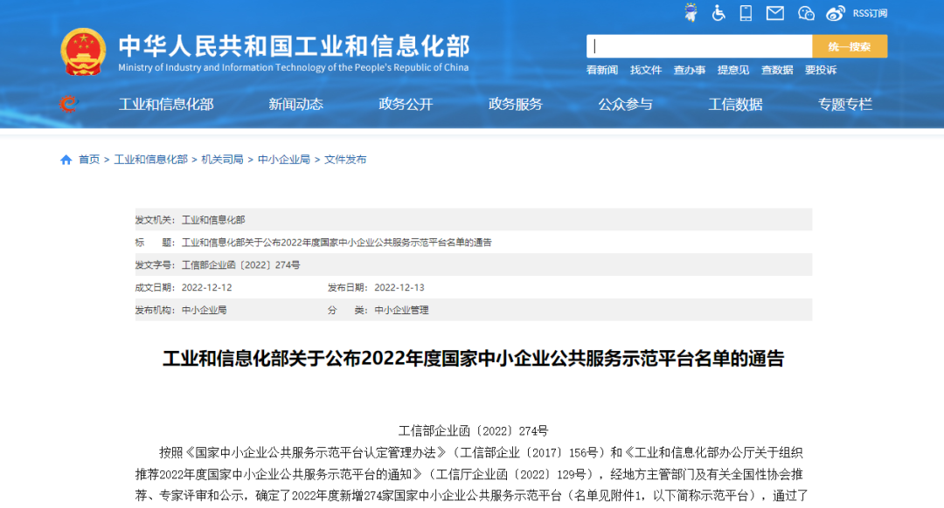
Task: Click the ministry title 中华人民共和国工业和信息化部
Action: click(x=294, y=46)
